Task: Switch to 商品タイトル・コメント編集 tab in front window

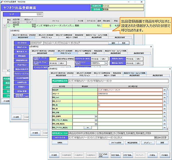Action: click(x=135, y=73)
